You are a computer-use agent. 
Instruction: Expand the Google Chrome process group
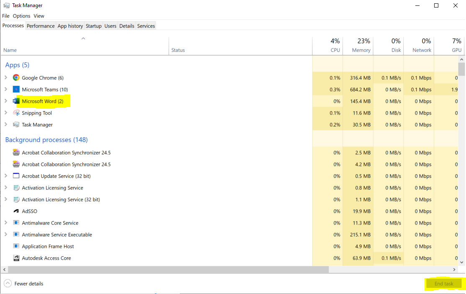coord(6,78)
